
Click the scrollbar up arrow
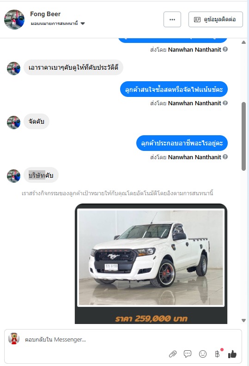point(243,42)
